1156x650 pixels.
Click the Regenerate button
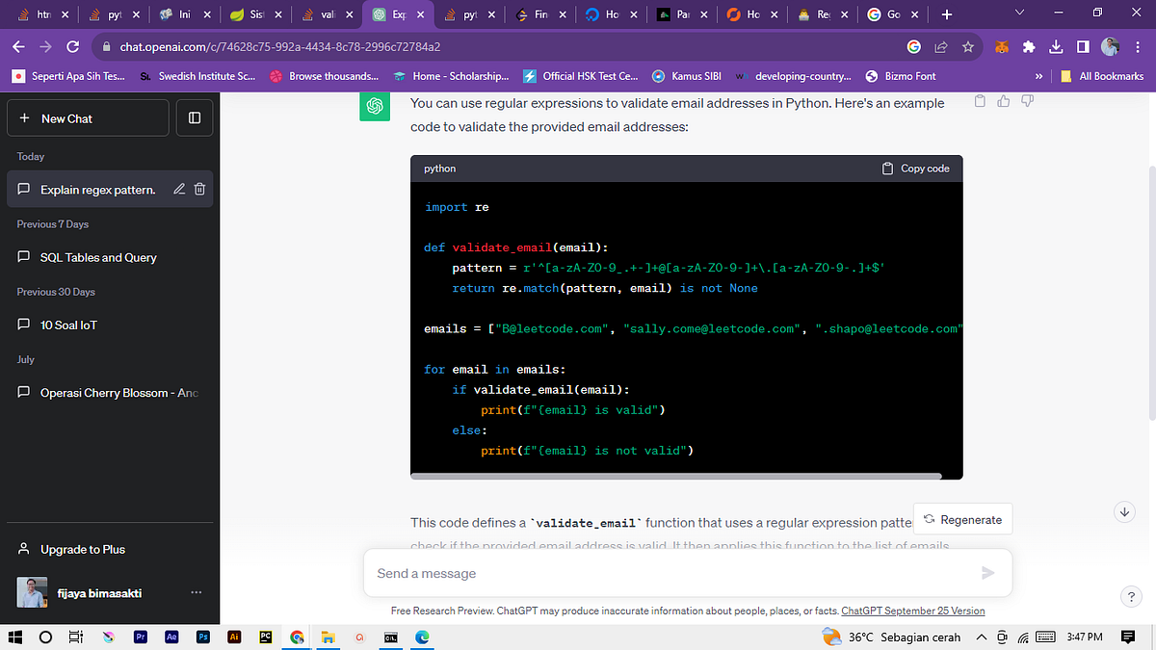[962, 518]
